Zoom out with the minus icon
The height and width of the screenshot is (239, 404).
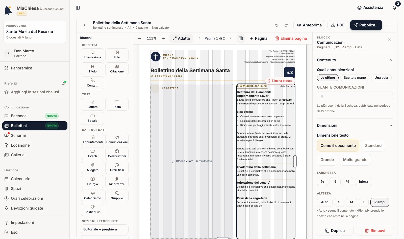140,38
